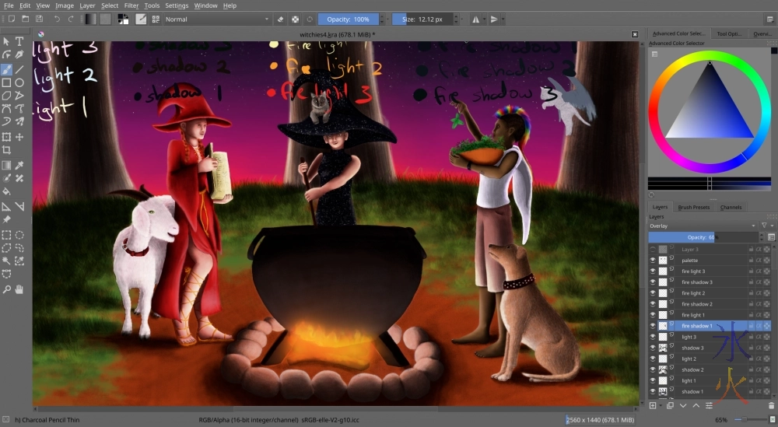This screenshot has width=778, height=427.
Task: Toggle eraser mode in the toolbar
Action: [x=281, y=19]
